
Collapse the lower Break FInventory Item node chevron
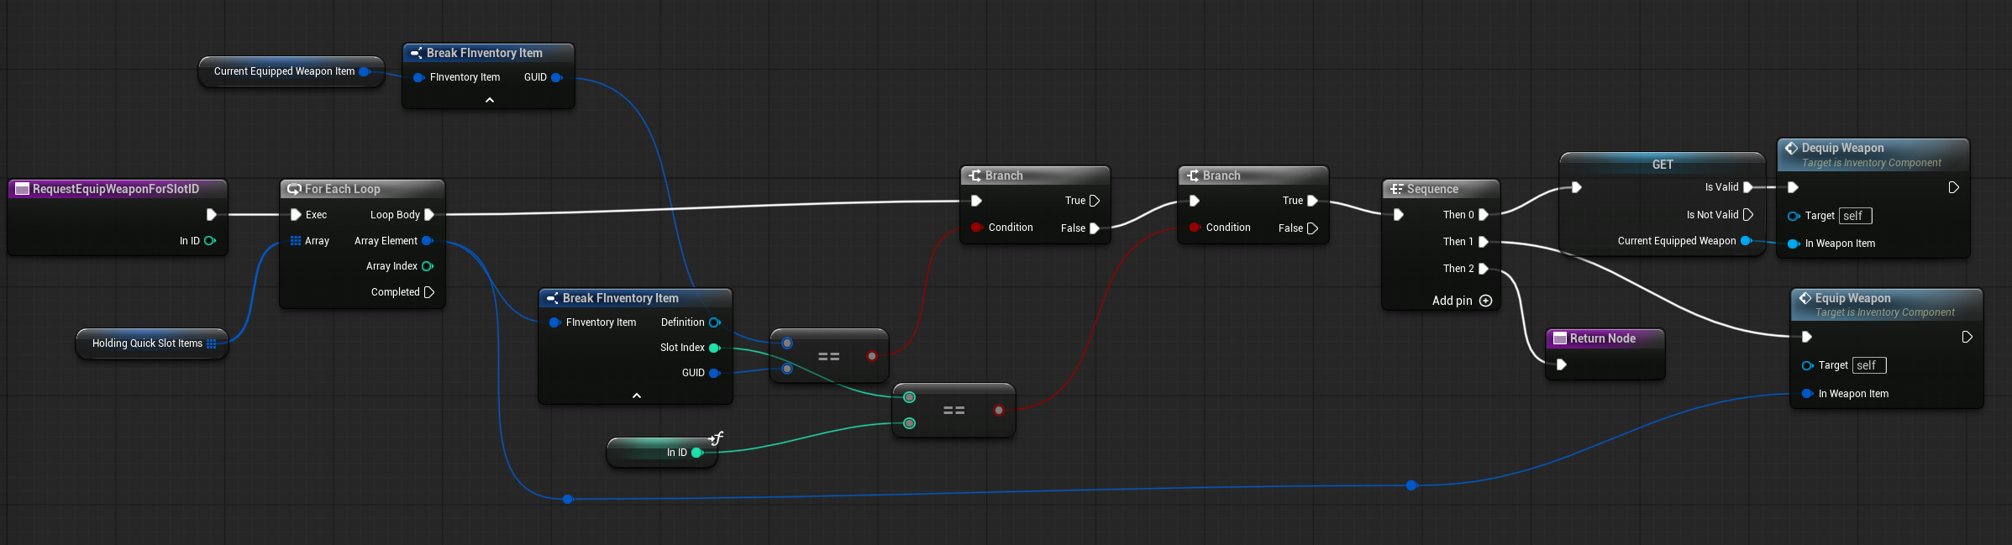tap(636, 396)
